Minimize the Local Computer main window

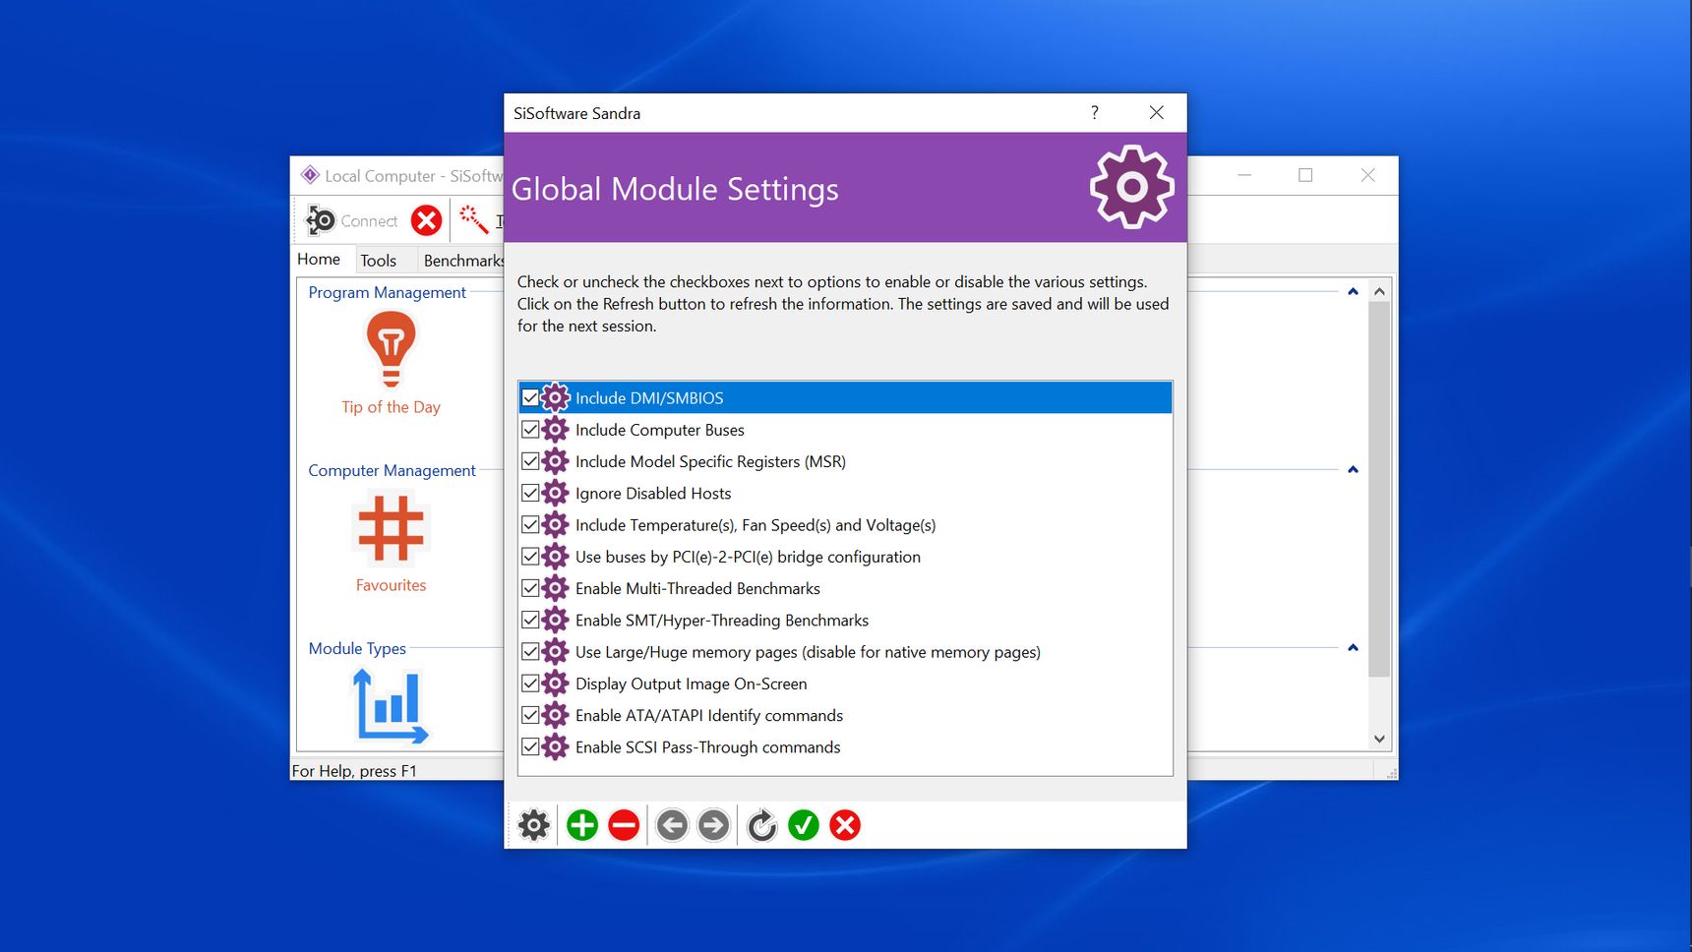1244,175
